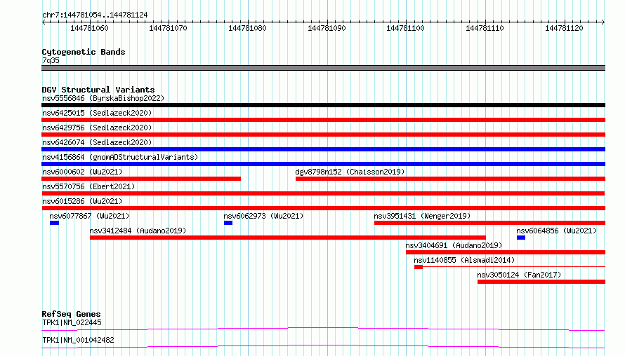Select the black nsv5556846 variant bar

pos(323,105)
